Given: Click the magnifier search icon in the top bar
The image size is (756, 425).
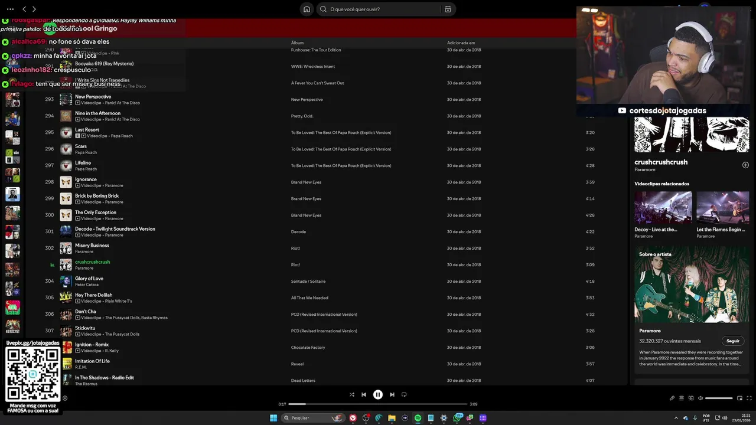Looking at the screenshot, I should point(323,9).
